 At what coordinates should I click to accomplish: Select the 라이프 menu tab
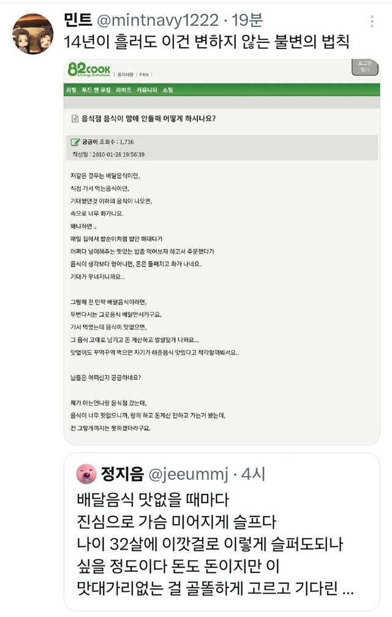coord(124,90)
